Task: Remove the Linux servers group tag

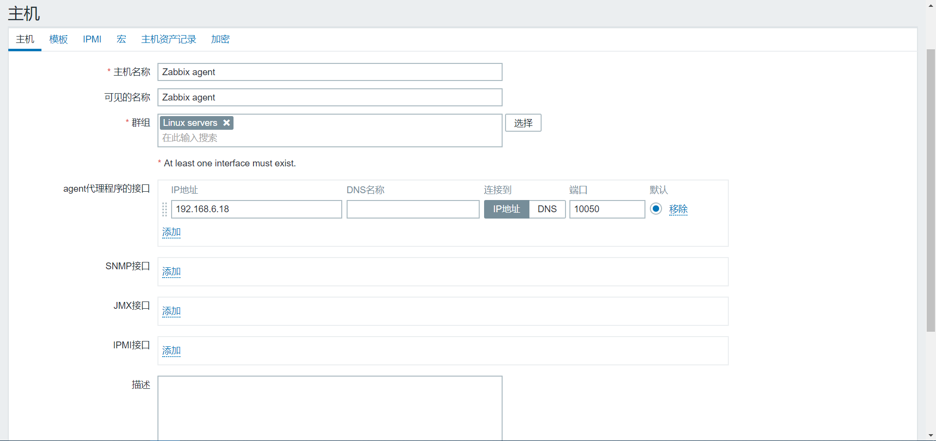Action: pyautogui.click(x=227, y=123)
